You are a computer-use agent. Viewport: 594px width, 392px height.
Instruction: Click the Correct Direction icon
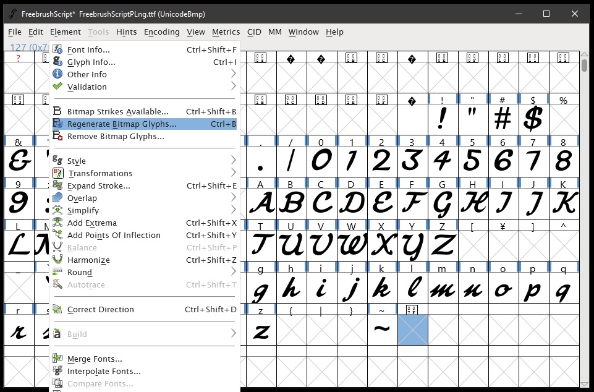point(57,309)
